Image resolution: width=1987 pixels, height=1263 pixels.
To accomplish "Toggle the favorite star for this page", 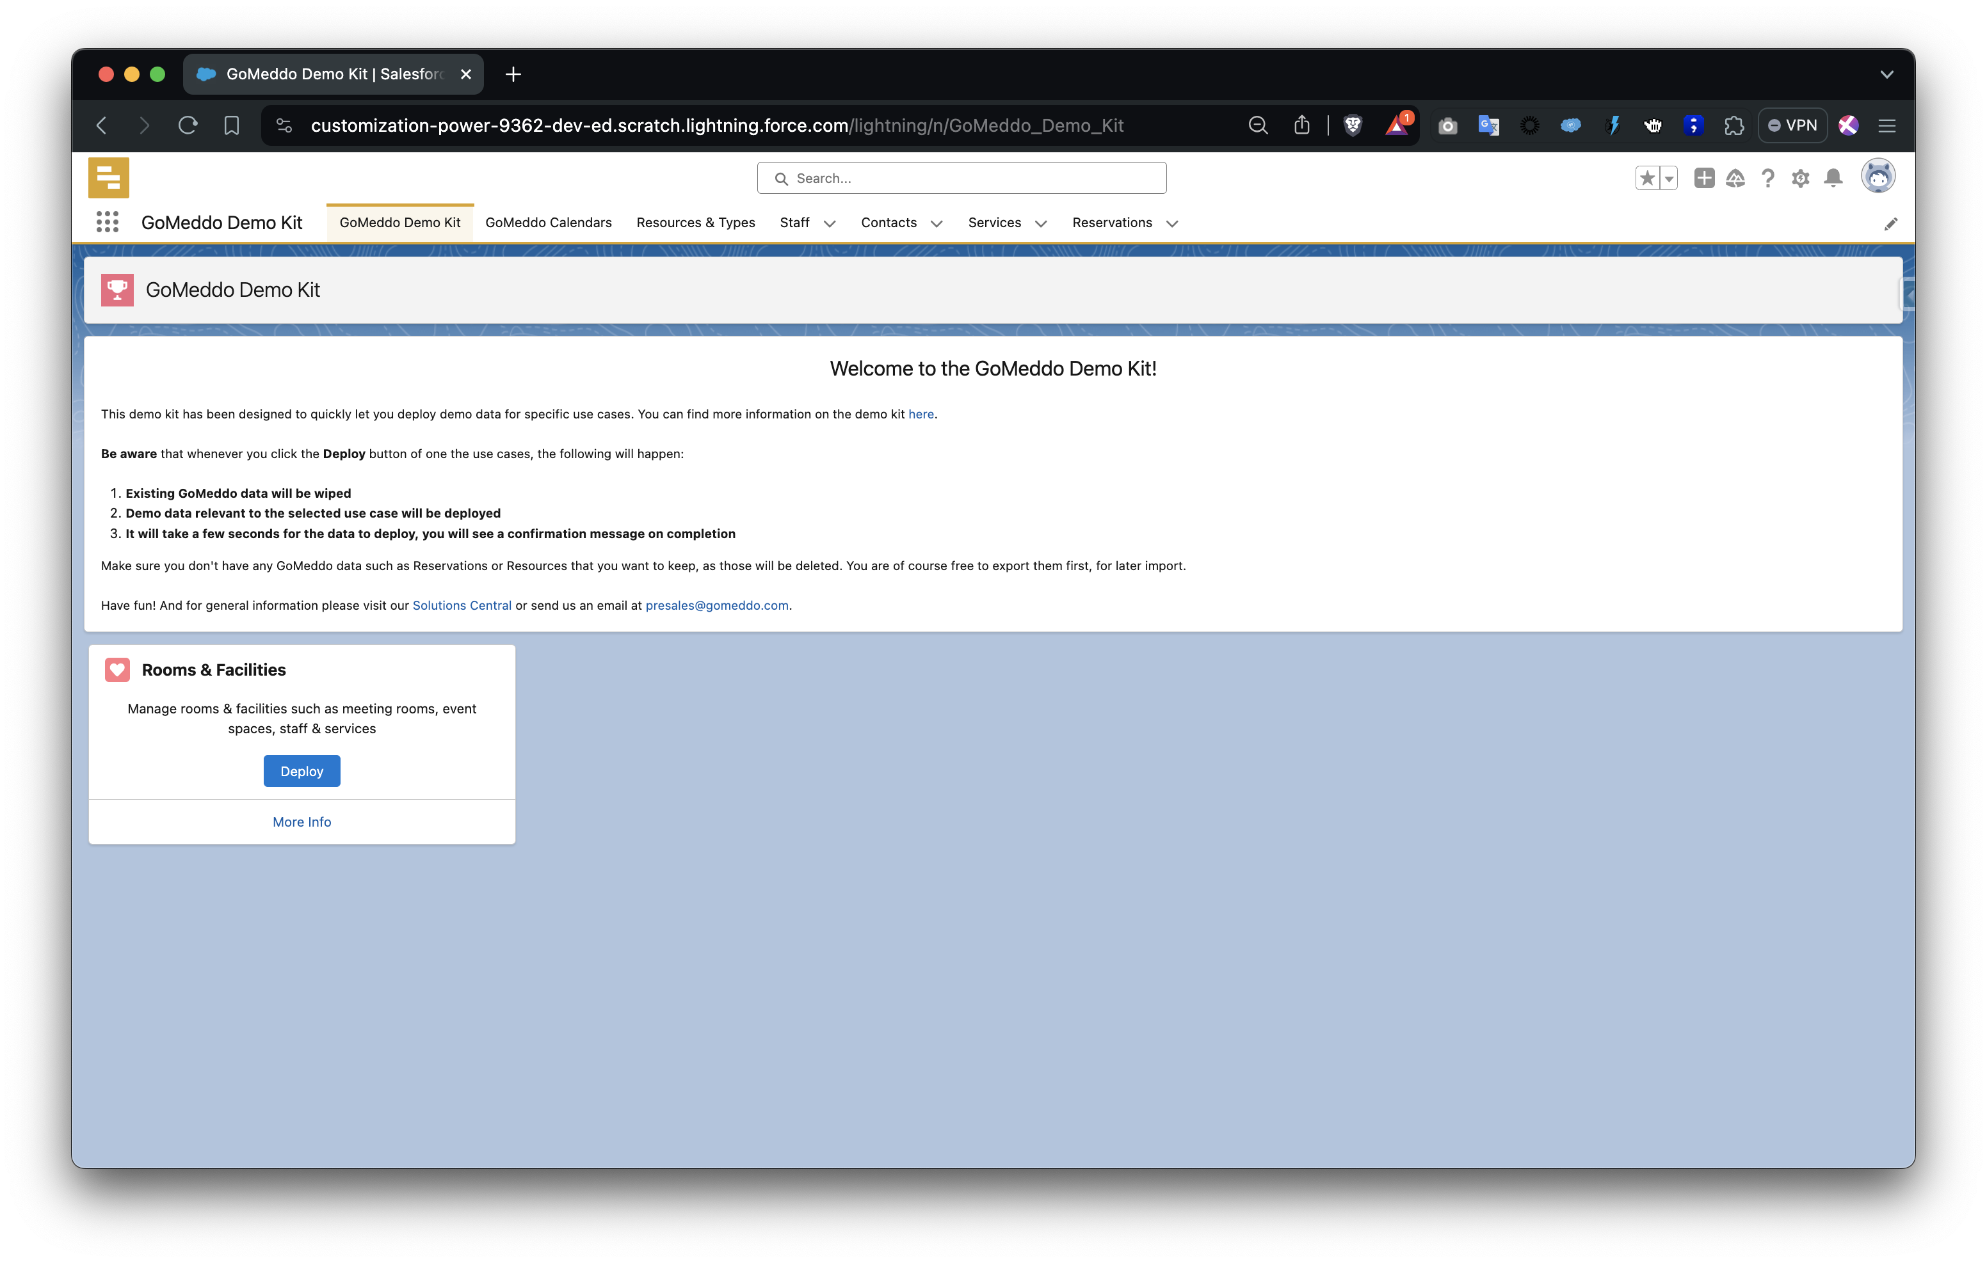I will pos(1647,177).
